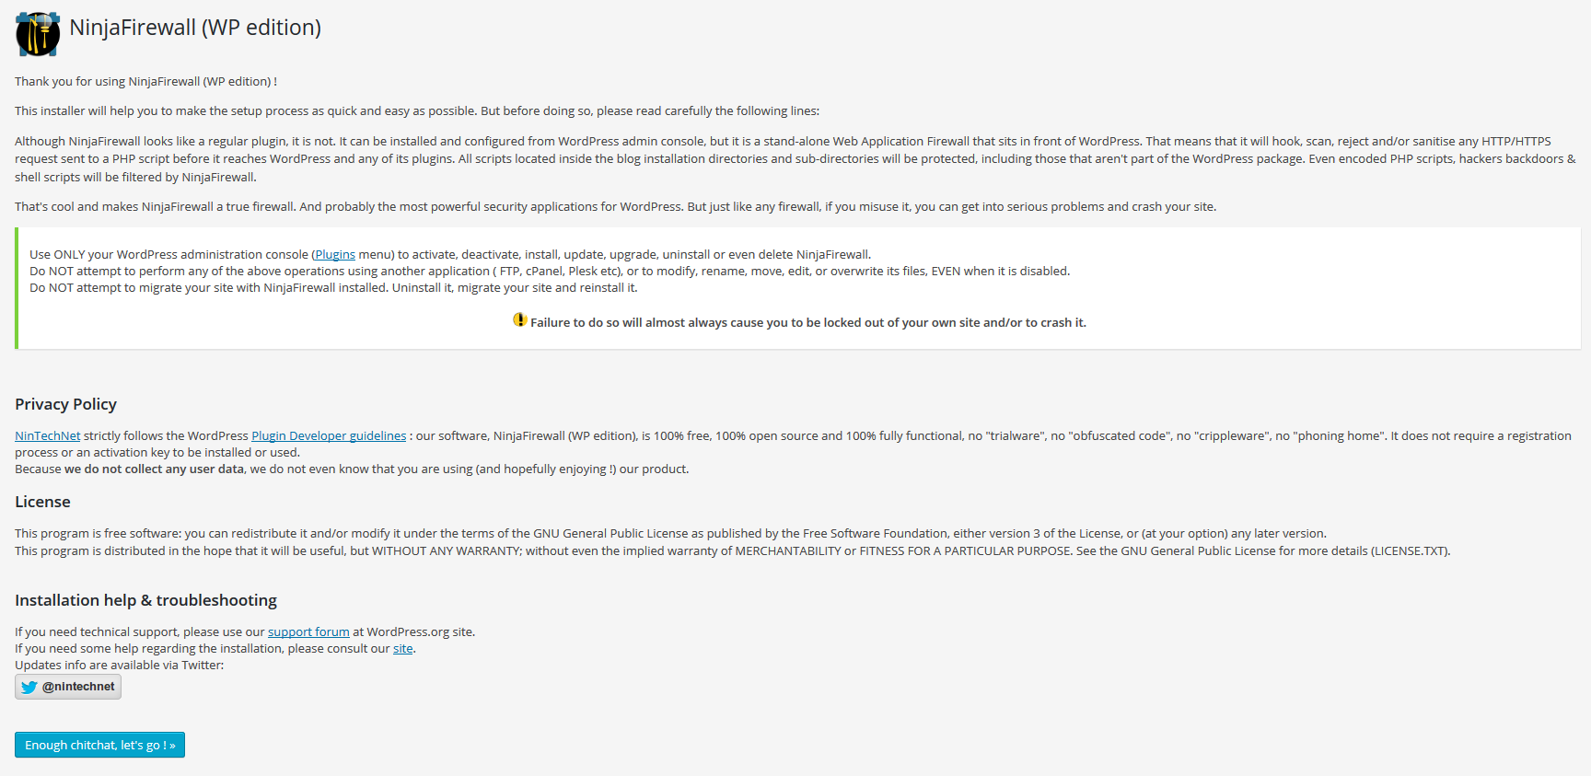
Task: Select the License heading
Action: click(42, 502)
